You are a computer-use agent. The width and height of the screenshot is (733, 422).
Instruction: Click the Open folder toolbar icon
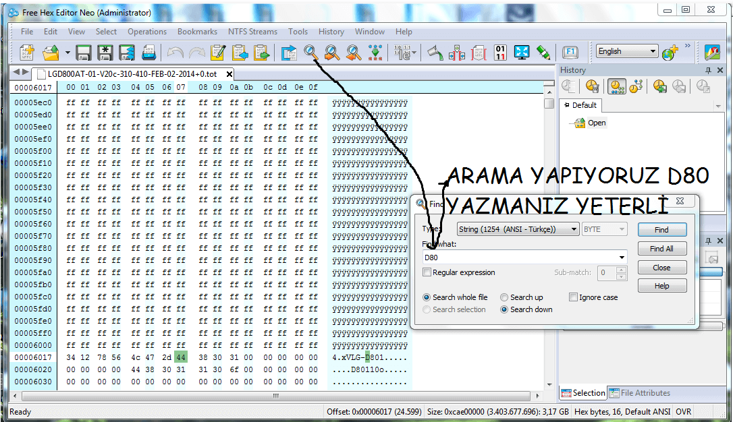(51, 52)
